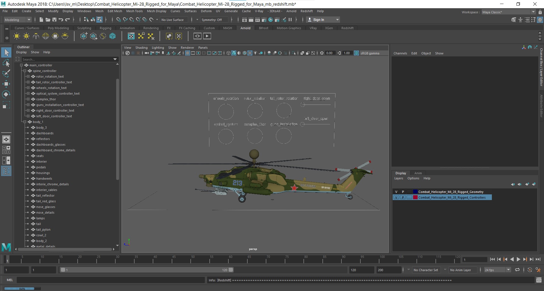Click red color swatch of Controllers layer
Image resolution: width=544 pixels, height=291 pixels.
pos(415,197)
